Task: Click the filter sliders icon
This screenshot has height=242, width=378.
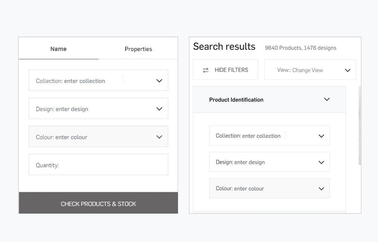Action: pyautogui.click(x=206, y=70)
